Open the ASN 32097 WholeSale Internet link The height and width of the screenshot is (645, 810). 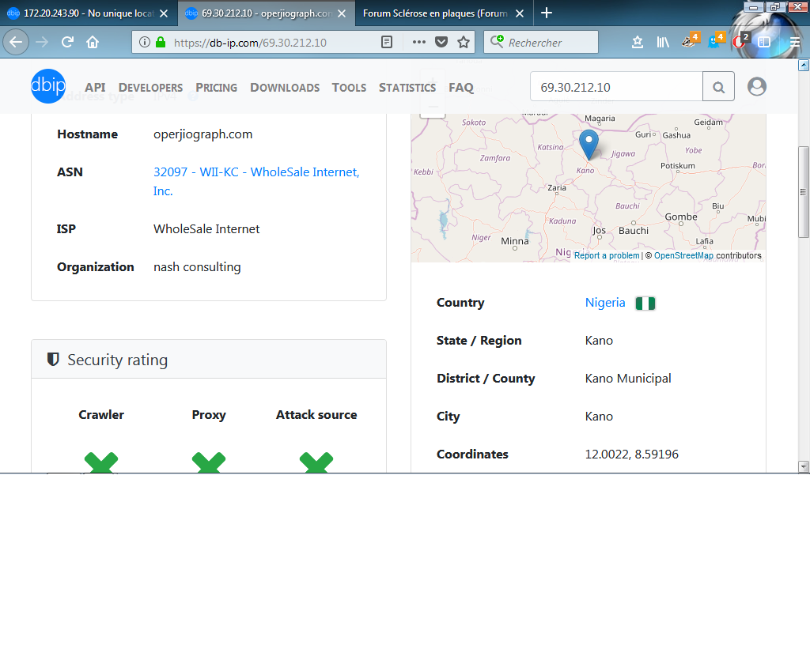click(x=256, y=182)
